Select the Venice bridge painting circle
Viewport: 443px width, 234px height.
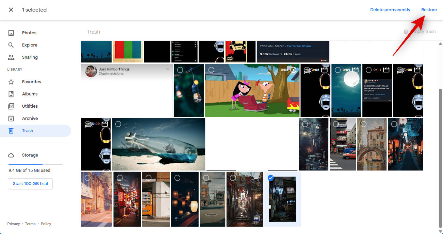(363, 124)
